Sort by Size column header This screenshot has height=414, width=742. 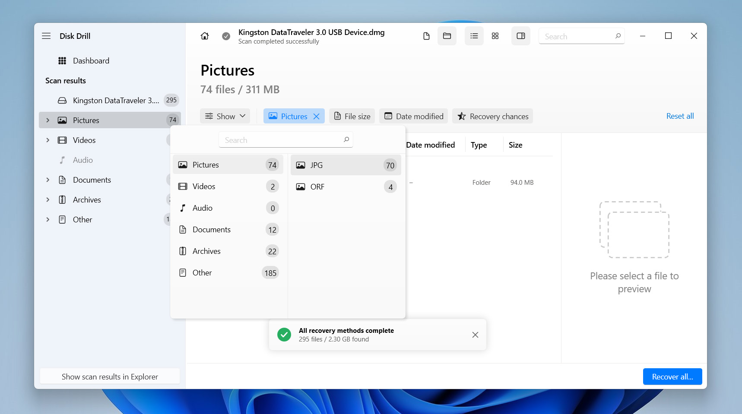click(516, 145)
